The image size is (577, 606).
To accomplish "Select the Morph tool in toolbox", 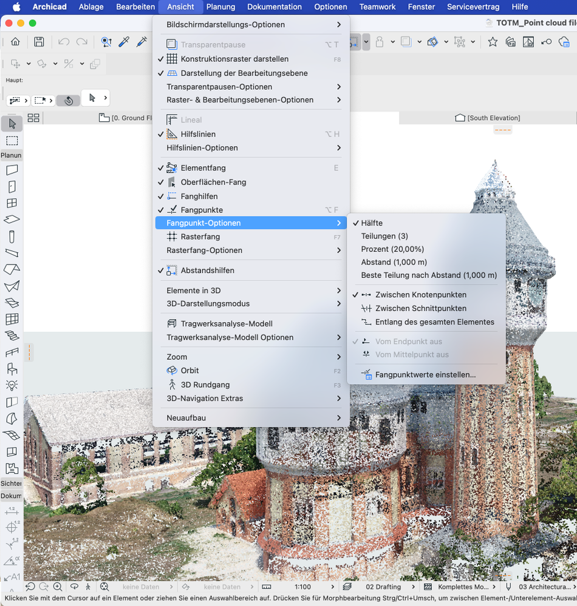I will pos(12,419).
